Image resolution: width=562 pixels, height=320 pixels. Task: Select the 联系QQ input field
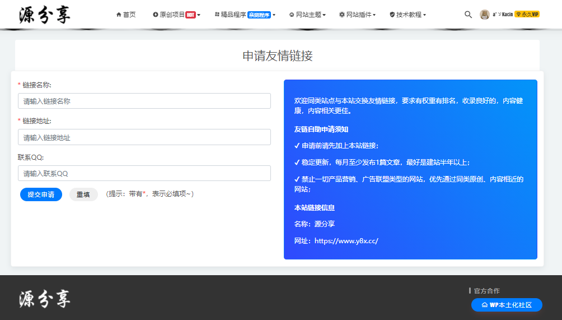(x=144, y=173)
